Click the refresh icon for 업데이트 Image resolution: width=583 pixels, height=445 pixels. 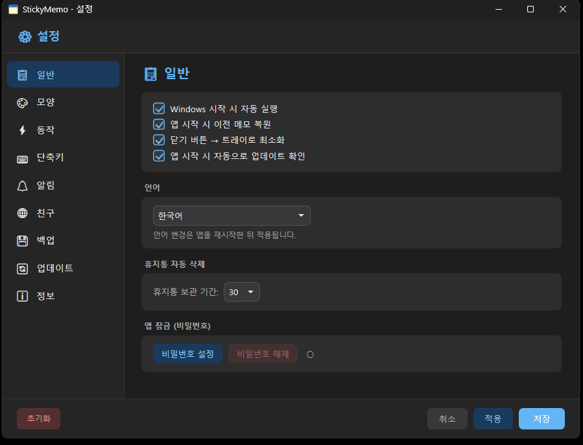click(x=23, y=269)
